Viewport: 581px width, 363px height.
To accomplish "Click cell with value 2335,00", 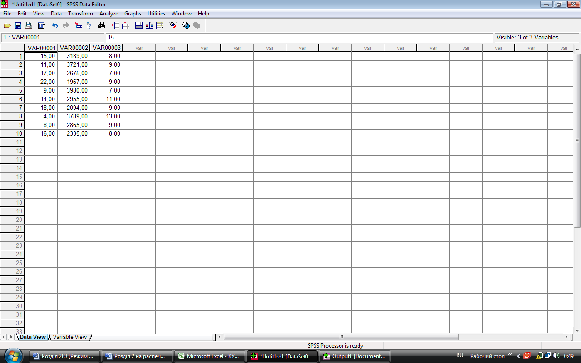I will click(x=74, y=133).
